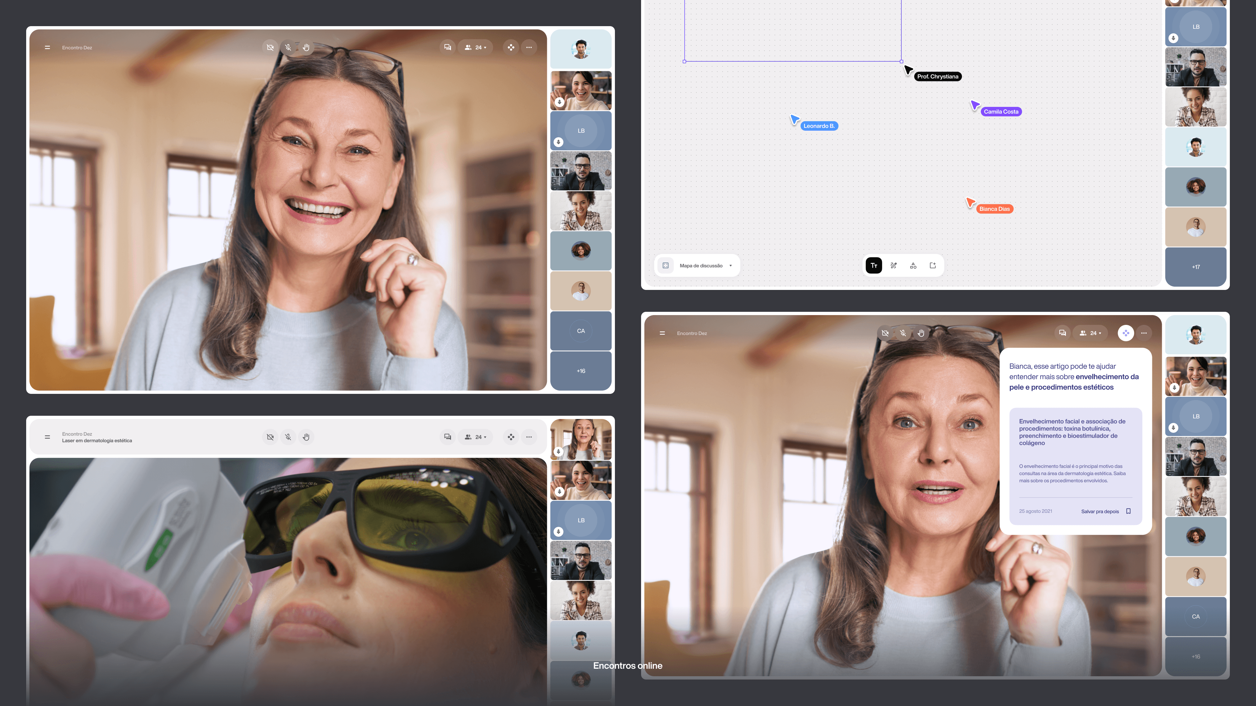1256x706 pixels.
Task: Click the add sticky note icon
Action: 932,265
